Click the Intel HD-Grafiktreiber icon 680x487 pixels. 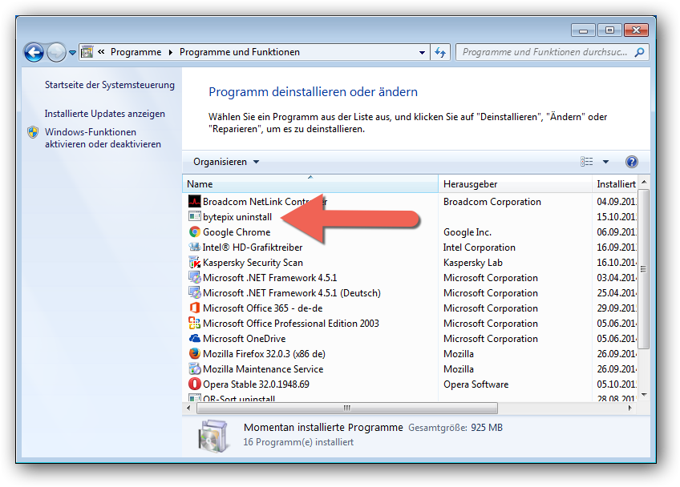[194, 247]
